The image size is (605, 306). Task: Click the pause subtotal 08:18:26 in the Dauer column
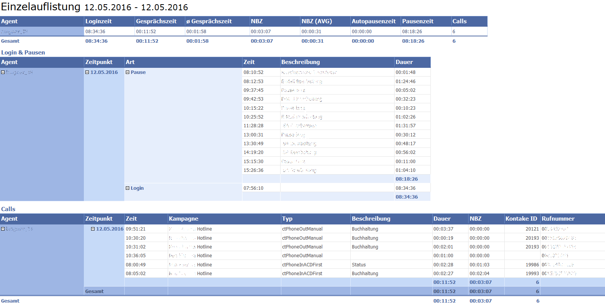tap(407, 179)
